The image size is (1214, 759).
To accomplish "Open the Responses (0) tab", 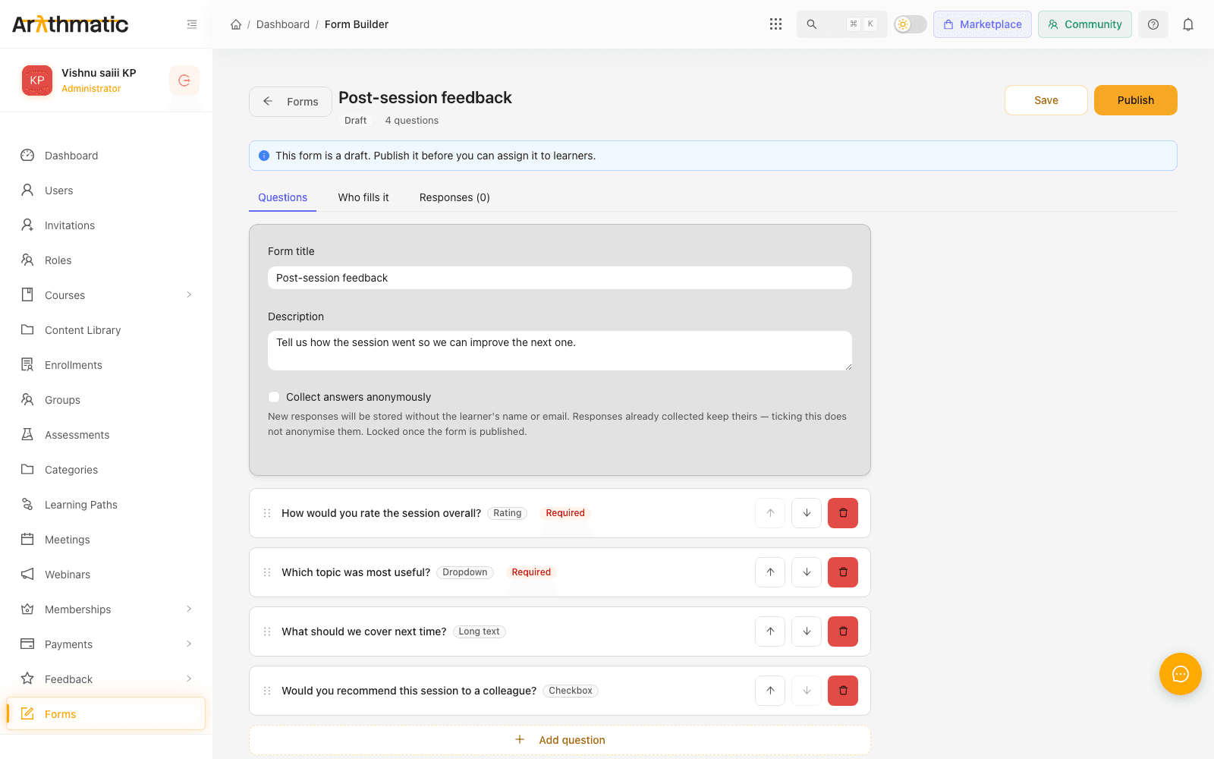I will point(454,197).
